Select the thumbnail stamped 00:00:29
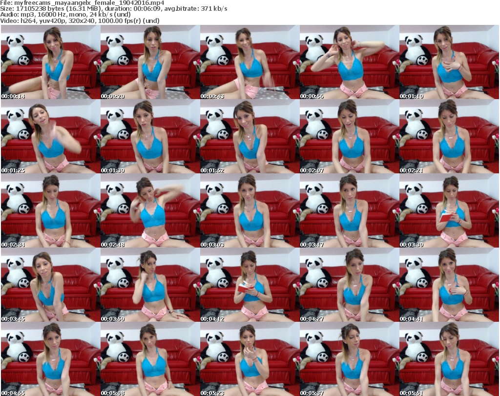Viewport: 500px width, 396px height. (x=150, y=62)
